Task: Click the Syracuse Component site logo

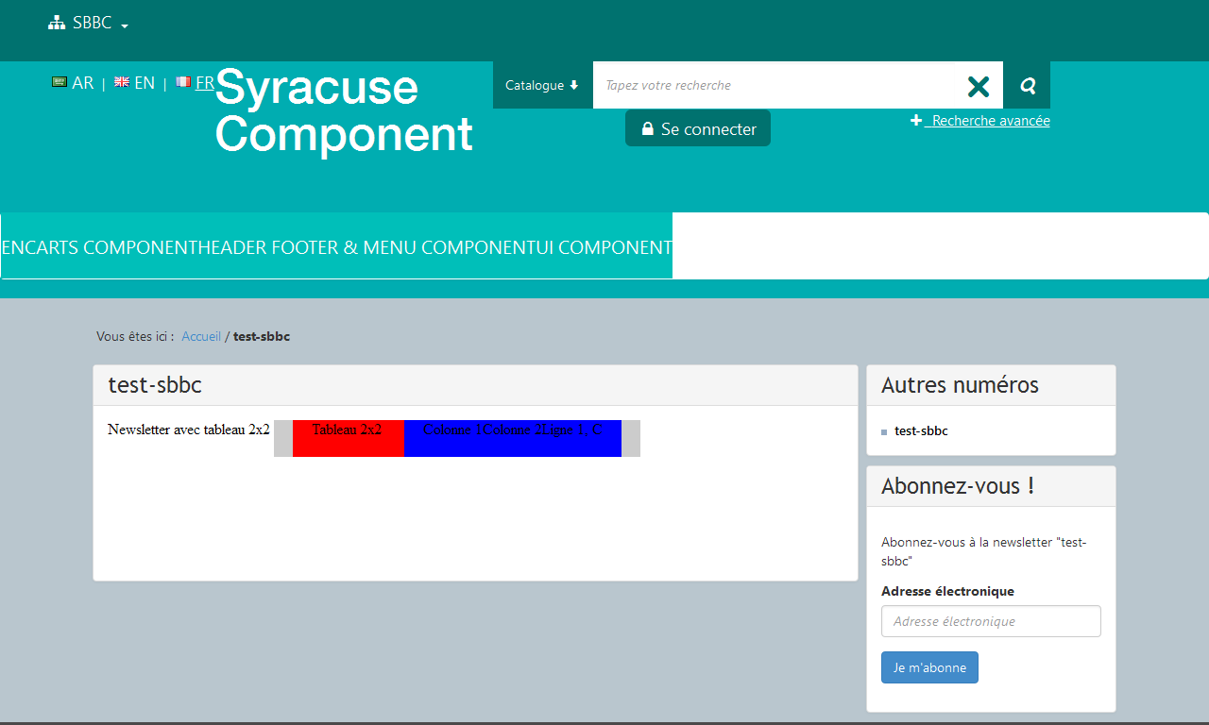Action: (344, 111)
